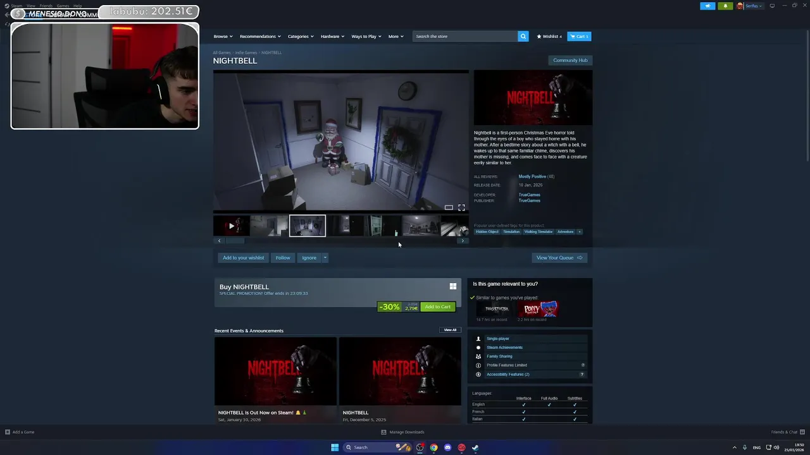
Task: Click the Manage Downloads icon
Action: tap(383, 432)
